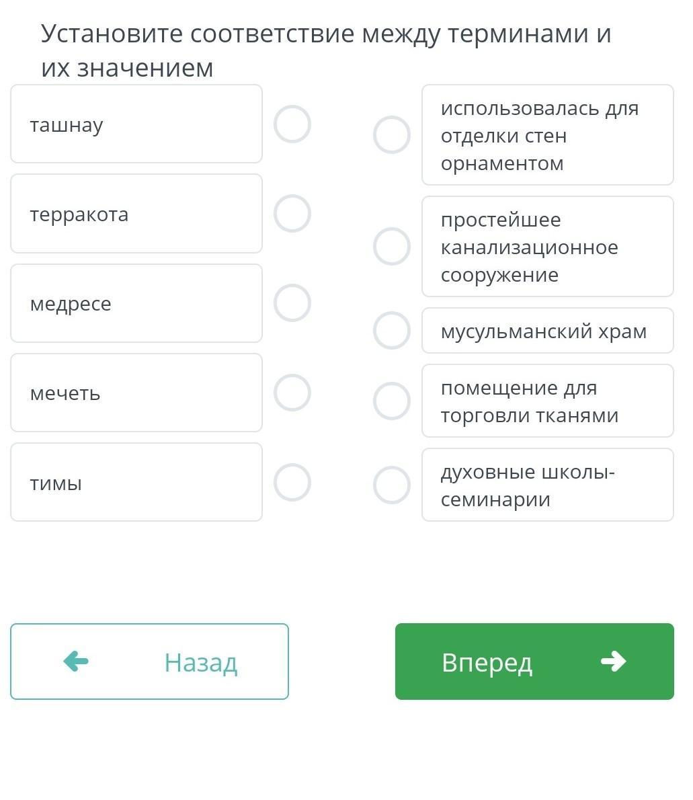
Task: Select the radio circle next to терракота
Action: (x=292, y=214)
